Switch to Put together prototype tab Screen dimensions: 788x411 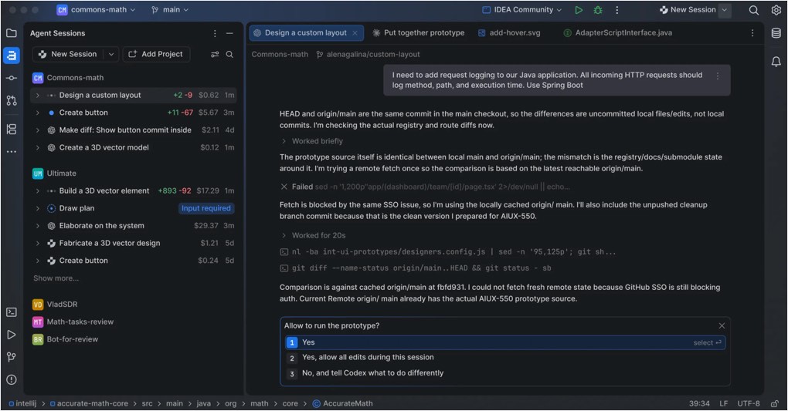pos(418,32)
